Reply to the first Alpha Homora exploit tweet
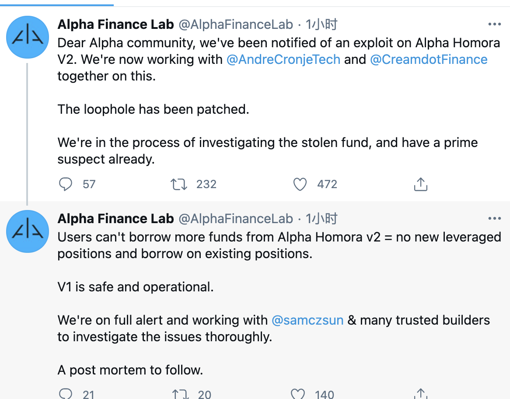This screenshot has height=399, width=510. pyautogui.click(x=66, y=184)
